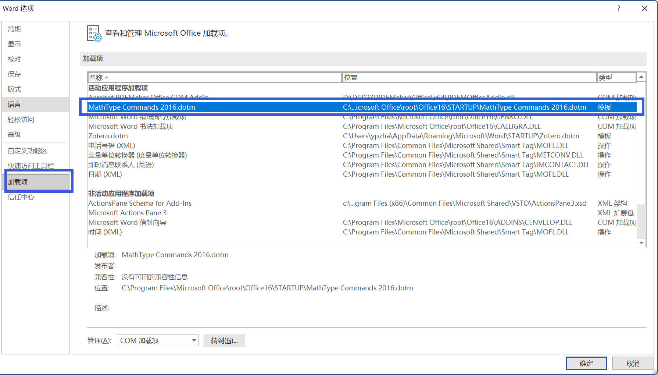Close the Word 选项 dialog
The width and height of the screenshot is (658, 375).
[644, 8]
